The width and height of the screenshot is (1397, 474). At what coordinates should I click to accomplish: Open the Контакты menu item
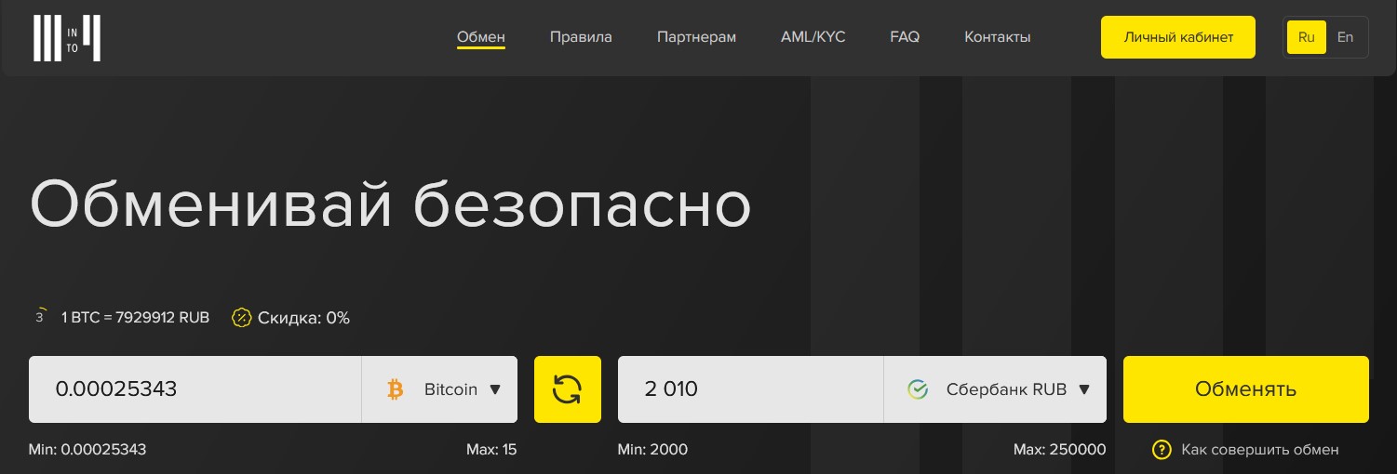(998, 37)
